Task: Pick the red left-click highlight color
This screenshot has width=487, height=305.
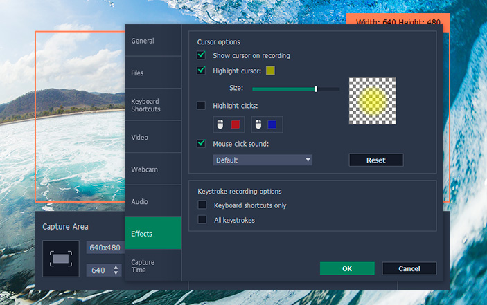Action: pos(236,125)
